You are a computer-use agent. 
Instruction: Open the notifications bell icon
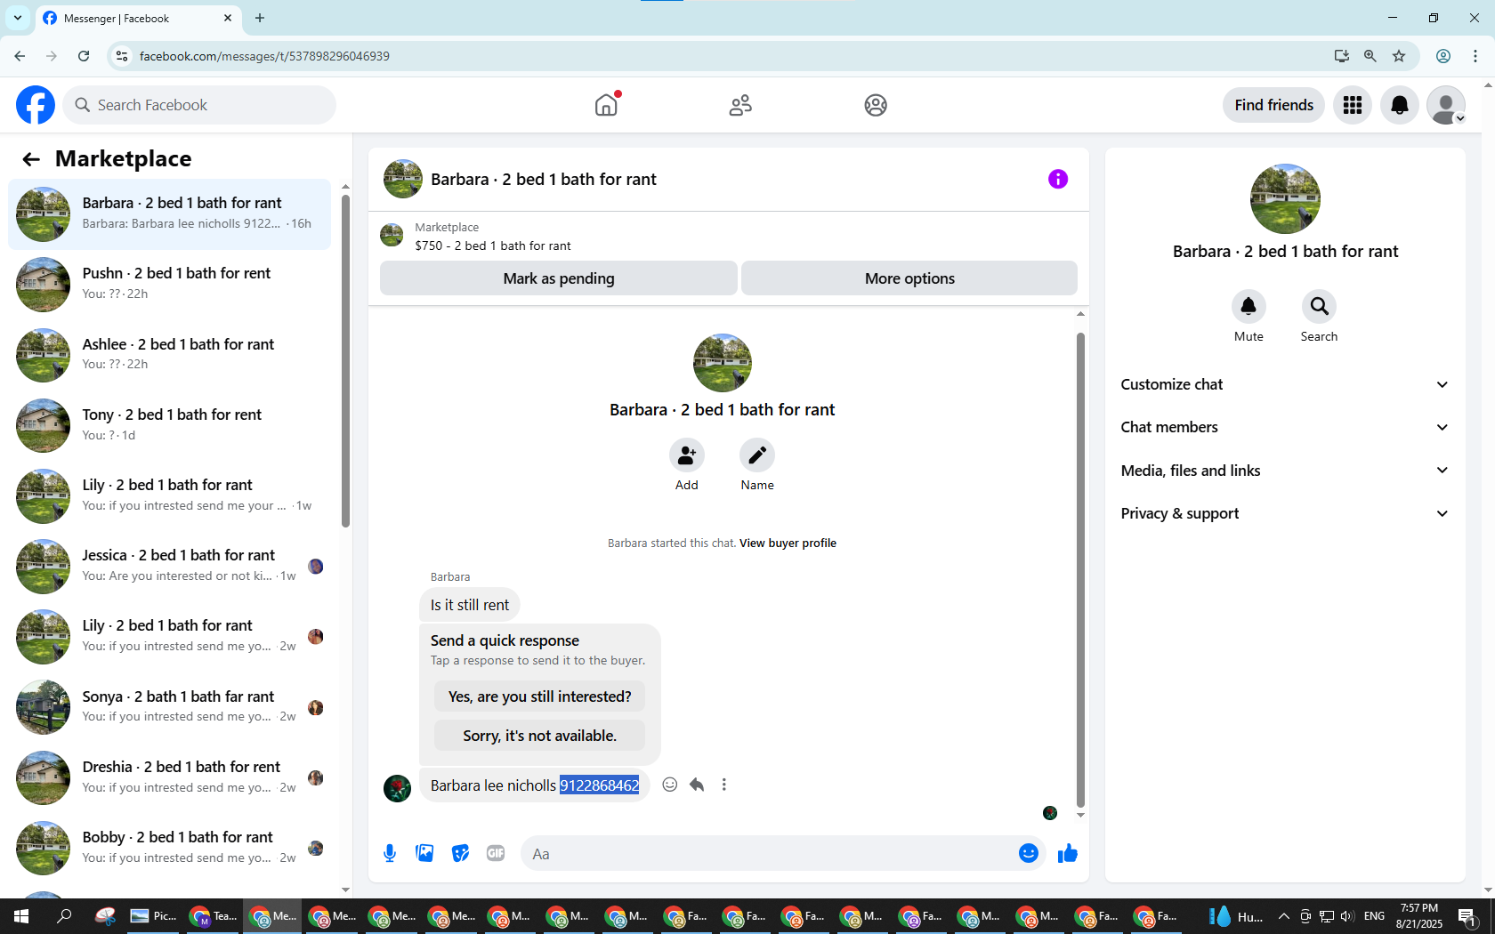1400,105
